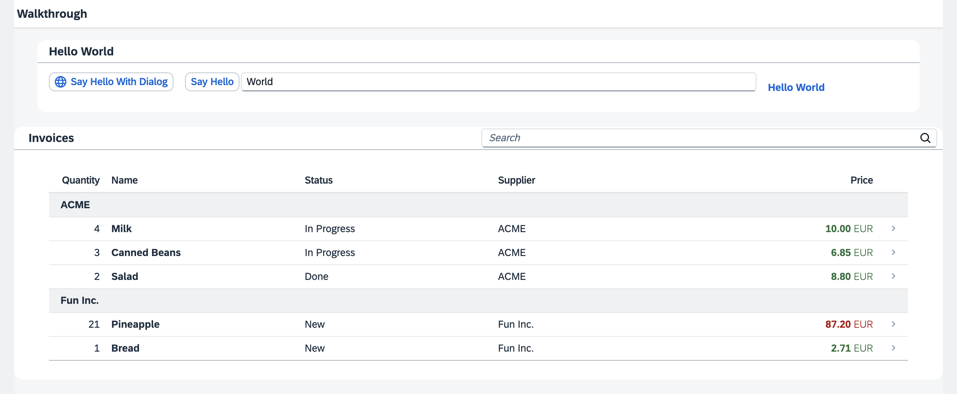Click the Invoices panel heading

[x=51, y=138]
